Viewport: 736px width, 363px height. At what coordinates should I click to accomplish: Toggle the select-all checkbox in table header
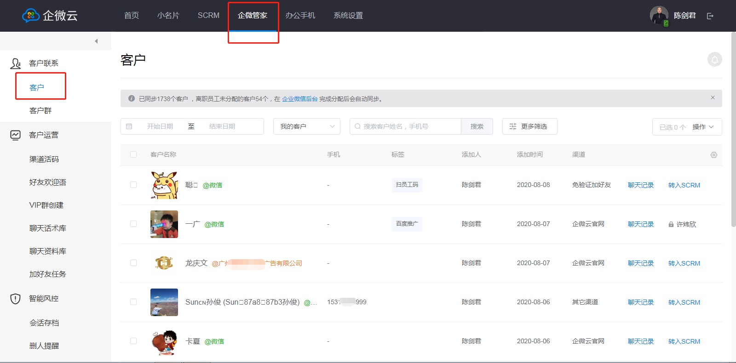point(133,155)
